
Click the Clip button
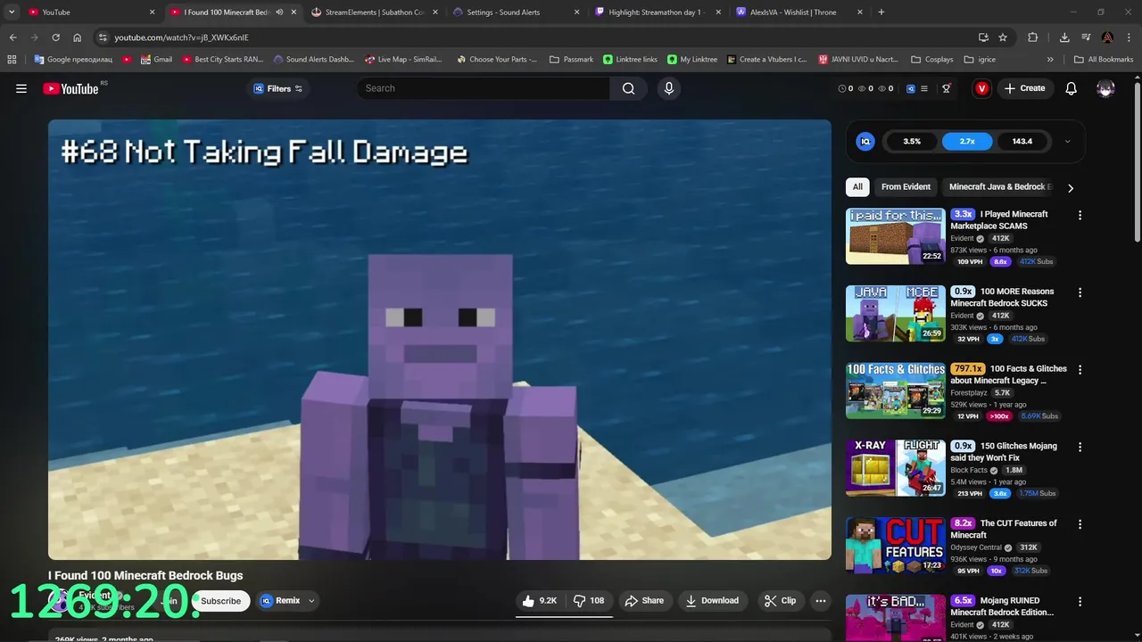click(780, 601)
